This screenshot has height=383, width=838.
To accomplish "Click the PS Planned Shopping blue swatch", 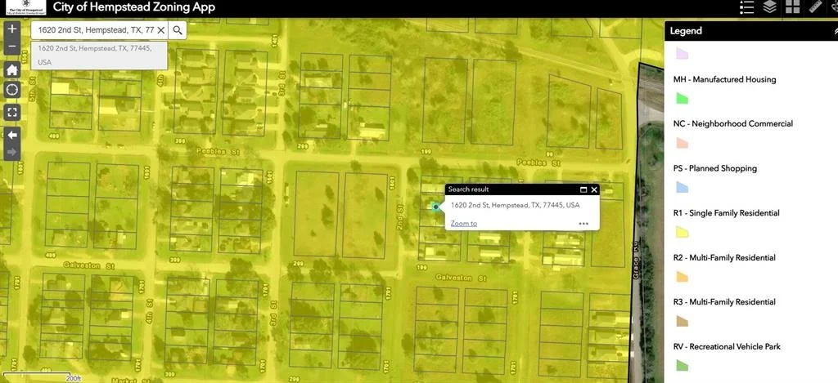I will coord(682,187).
